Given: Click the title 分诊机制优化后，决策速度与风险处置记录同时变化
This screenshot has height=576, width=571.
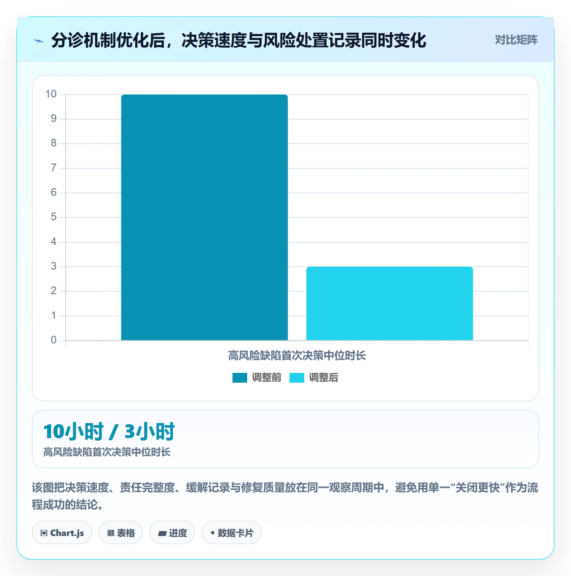Looking at the screenshot, I should tap(239, 40).
